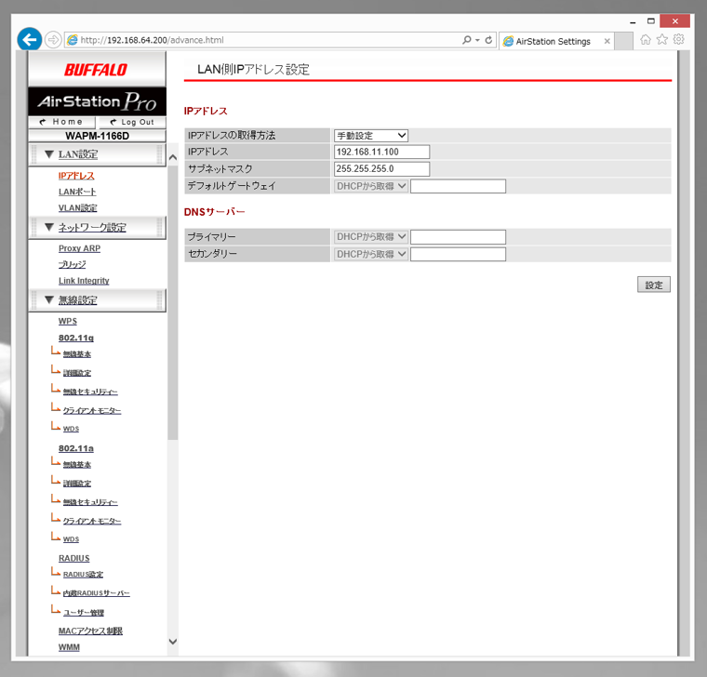The image size is (707, 677).
Task: Open the LANポート link
Action: 77,192
